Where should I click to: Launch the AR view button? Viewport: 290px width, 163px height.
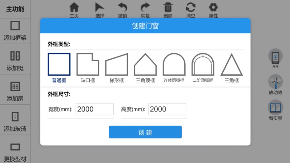(276, 58)
